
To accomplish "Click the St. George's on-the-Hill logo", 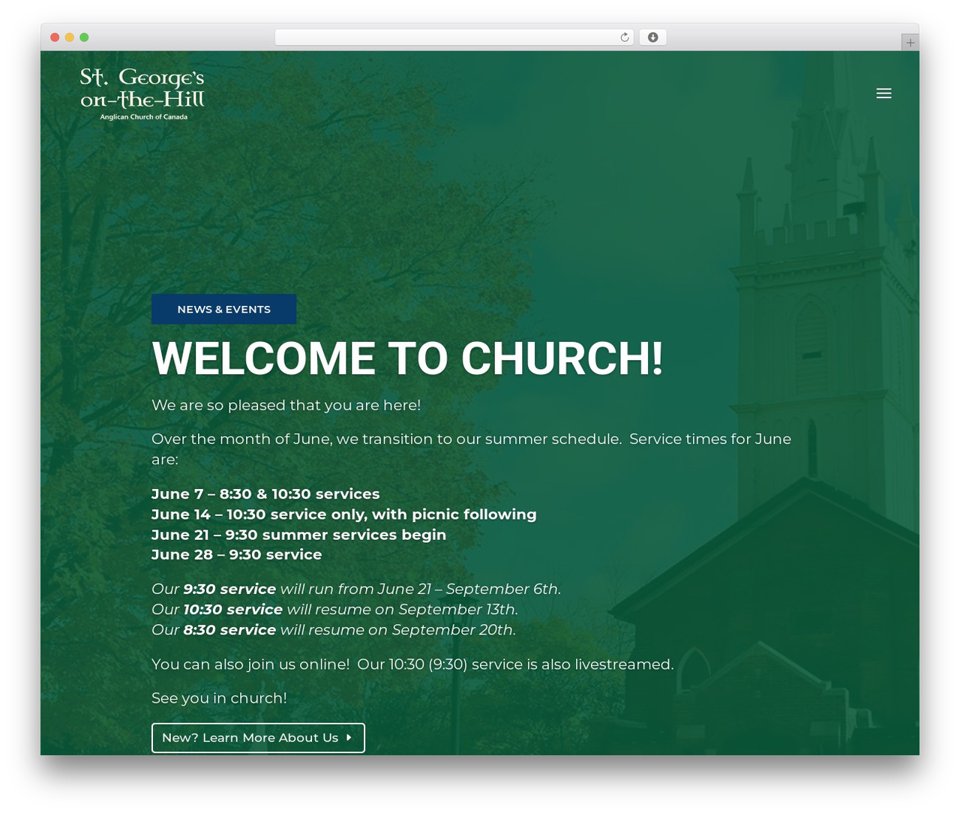I will (x=142, y=94).
